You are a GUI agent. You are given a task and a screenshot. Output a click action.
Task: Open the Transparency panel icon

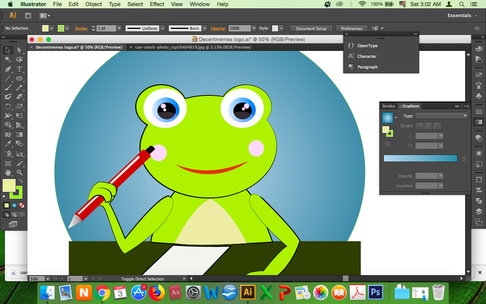click(x=479, y=138)
